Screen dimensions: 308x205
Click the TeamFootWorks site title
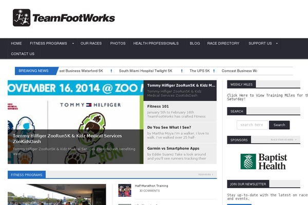point(73,18)
